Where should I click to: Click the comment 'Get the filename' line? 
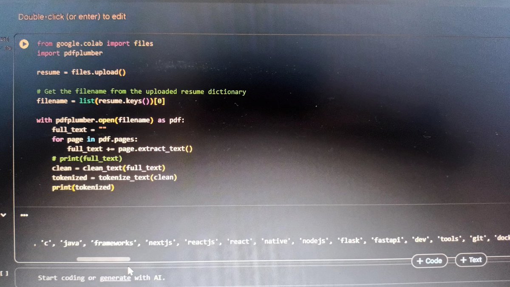tap(142, 91)
